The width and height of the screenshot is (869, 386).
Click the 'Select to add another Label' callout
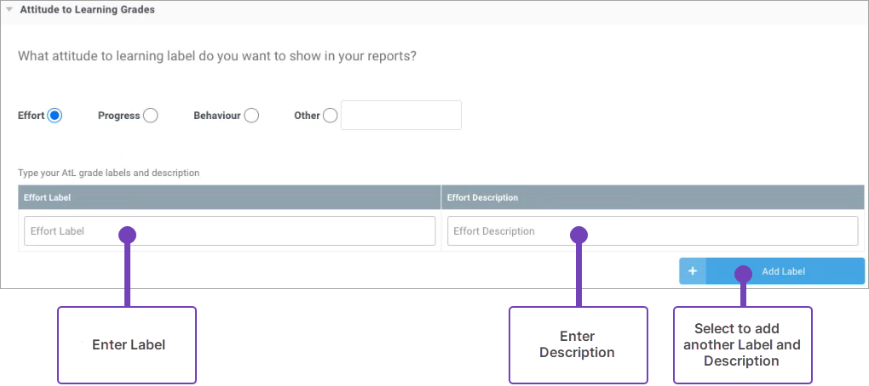pos(742,344)
